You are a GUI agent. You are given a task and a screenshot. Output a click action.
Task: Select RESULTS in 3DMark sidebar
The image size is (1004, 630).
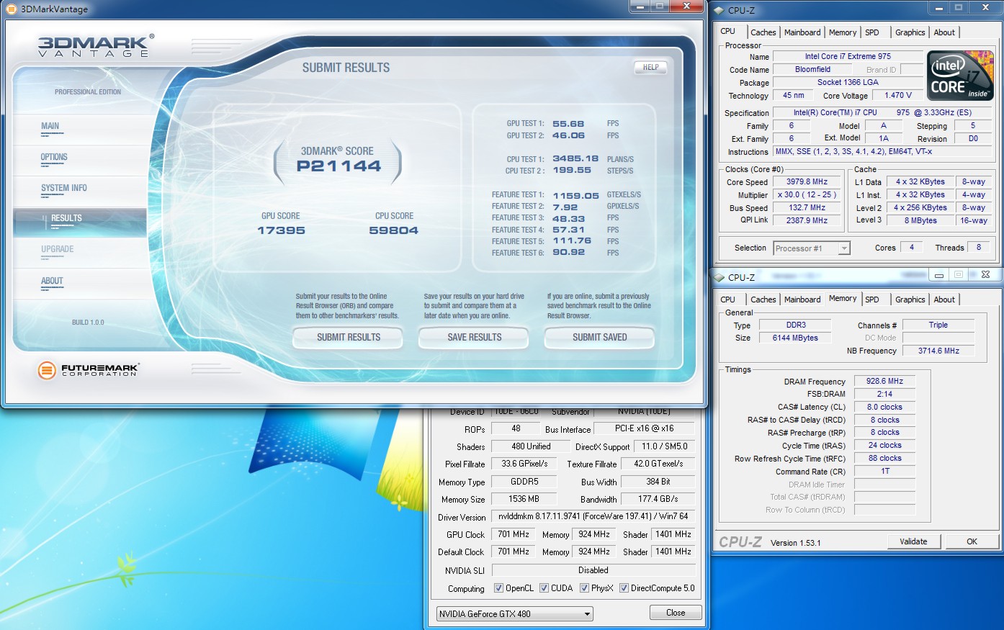(x=66, y=218)
